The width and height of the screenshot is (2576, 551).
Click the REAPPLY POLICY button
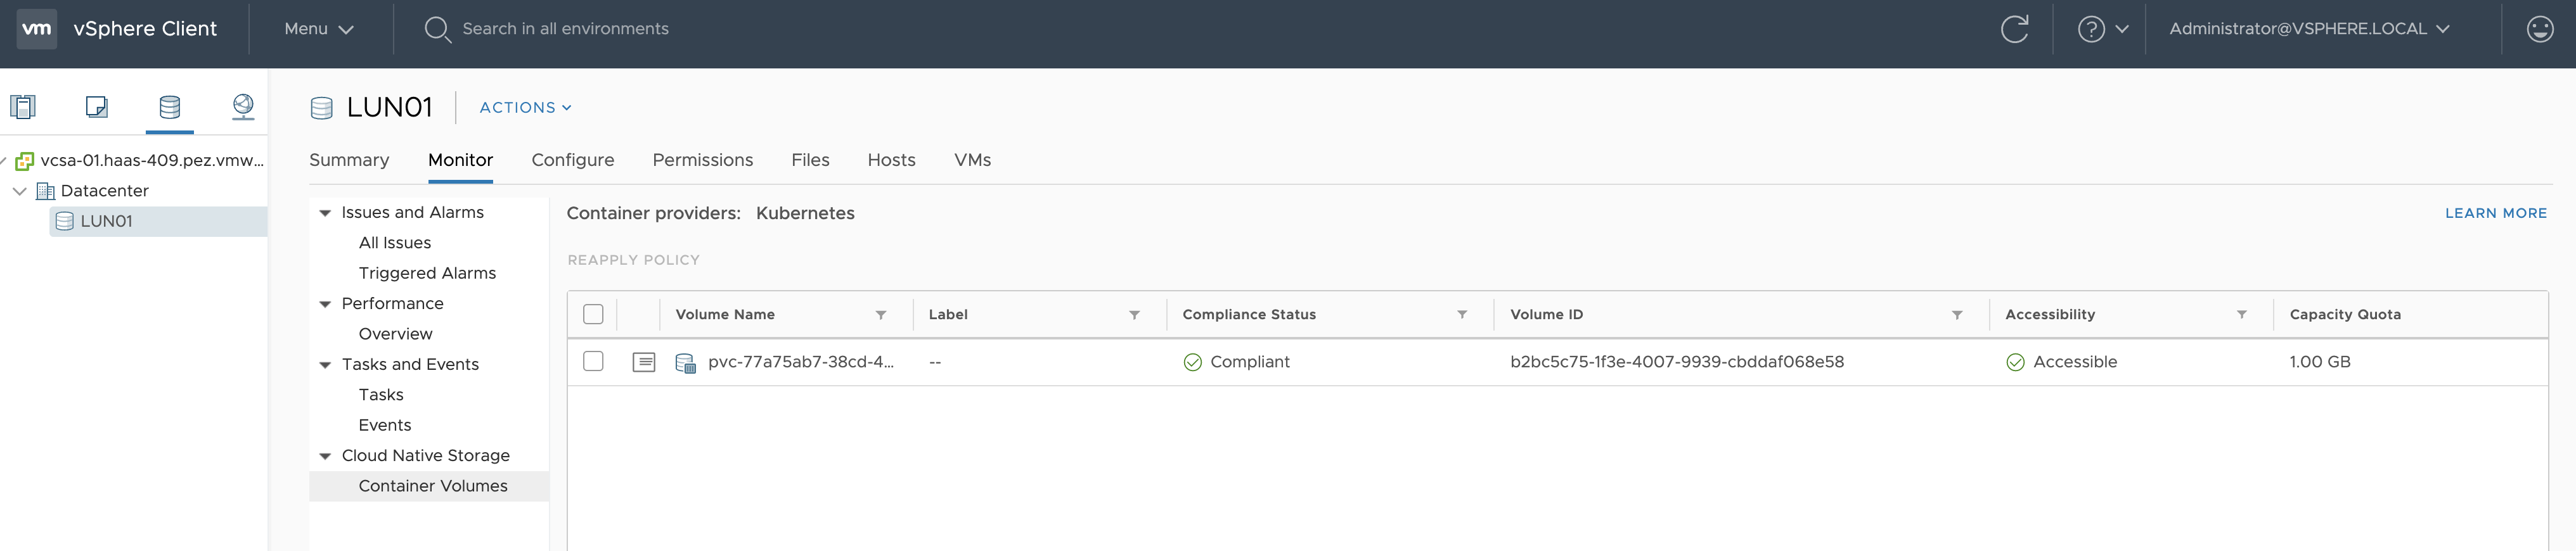tap(633, 260)
